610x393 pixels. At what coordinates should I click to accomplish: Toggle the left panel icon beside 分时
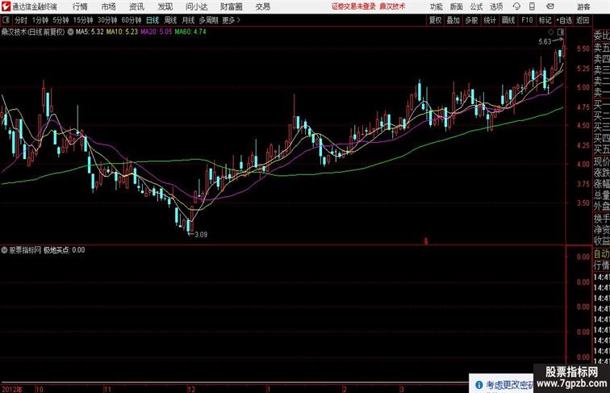pos(6,20)
